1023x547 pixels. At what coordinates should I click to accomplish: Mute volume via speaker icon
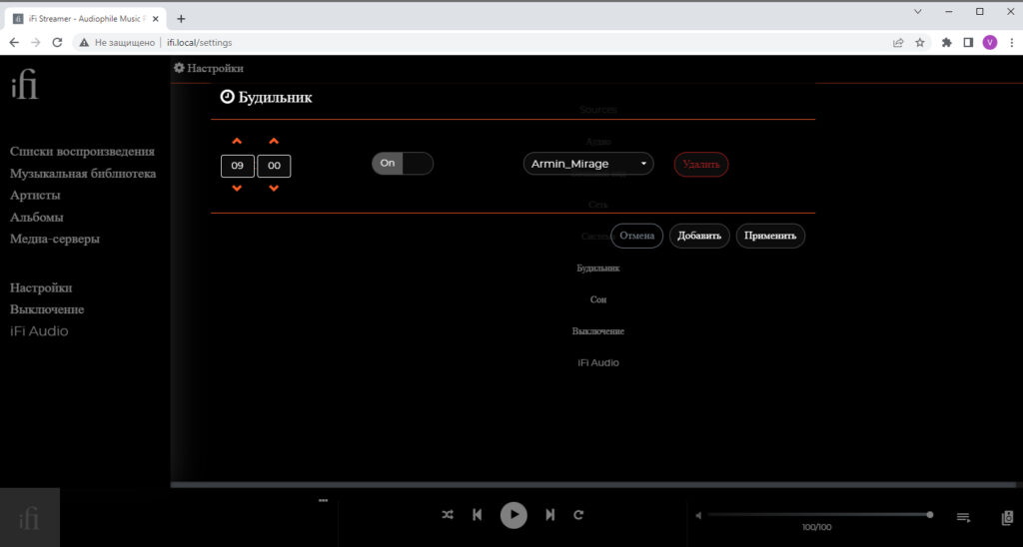click(698, 515)
